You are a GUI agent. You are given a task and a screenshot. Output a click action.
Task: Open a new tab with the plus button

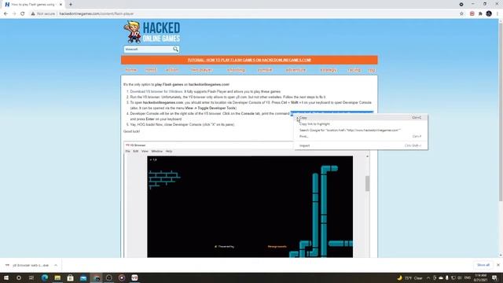pos(71,5)
